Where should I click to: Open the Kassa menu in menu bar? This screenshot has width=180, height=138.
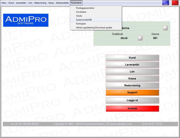pyautogui.click(x=51, y=3)
